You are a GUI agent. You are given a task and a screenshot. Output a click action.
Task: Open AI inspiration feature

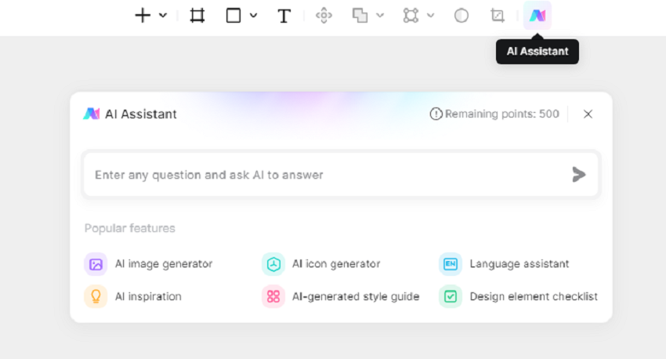coord(132,296)
